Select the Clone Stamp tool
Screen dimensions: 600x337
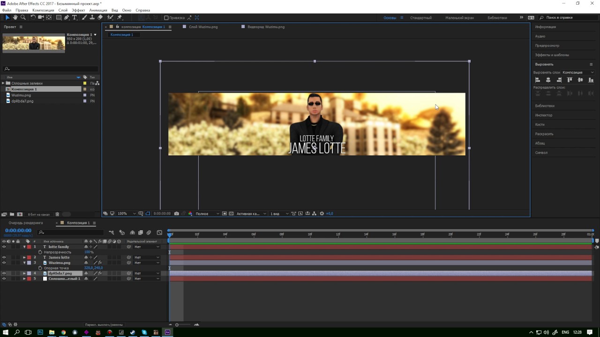(x=92, y=17)
